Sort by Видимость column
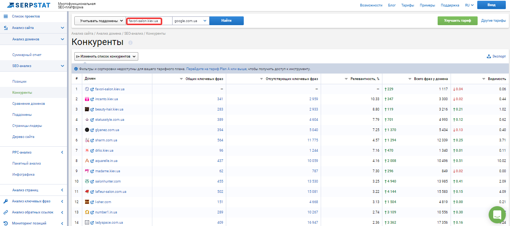Viewport: 510px width, 226px height. click(494, 79)
